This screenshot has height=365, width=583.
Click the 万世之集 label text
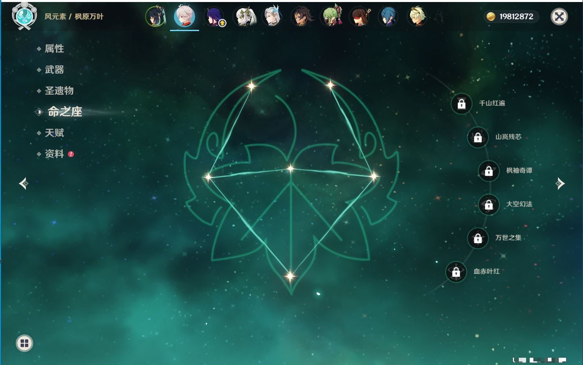click(508, 238)
